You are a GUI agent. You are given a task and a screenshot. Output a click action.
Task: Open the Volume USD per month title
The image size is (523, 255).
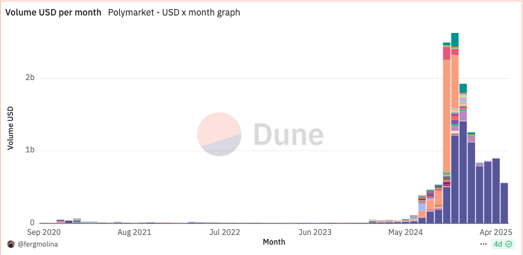click(53, 13)
